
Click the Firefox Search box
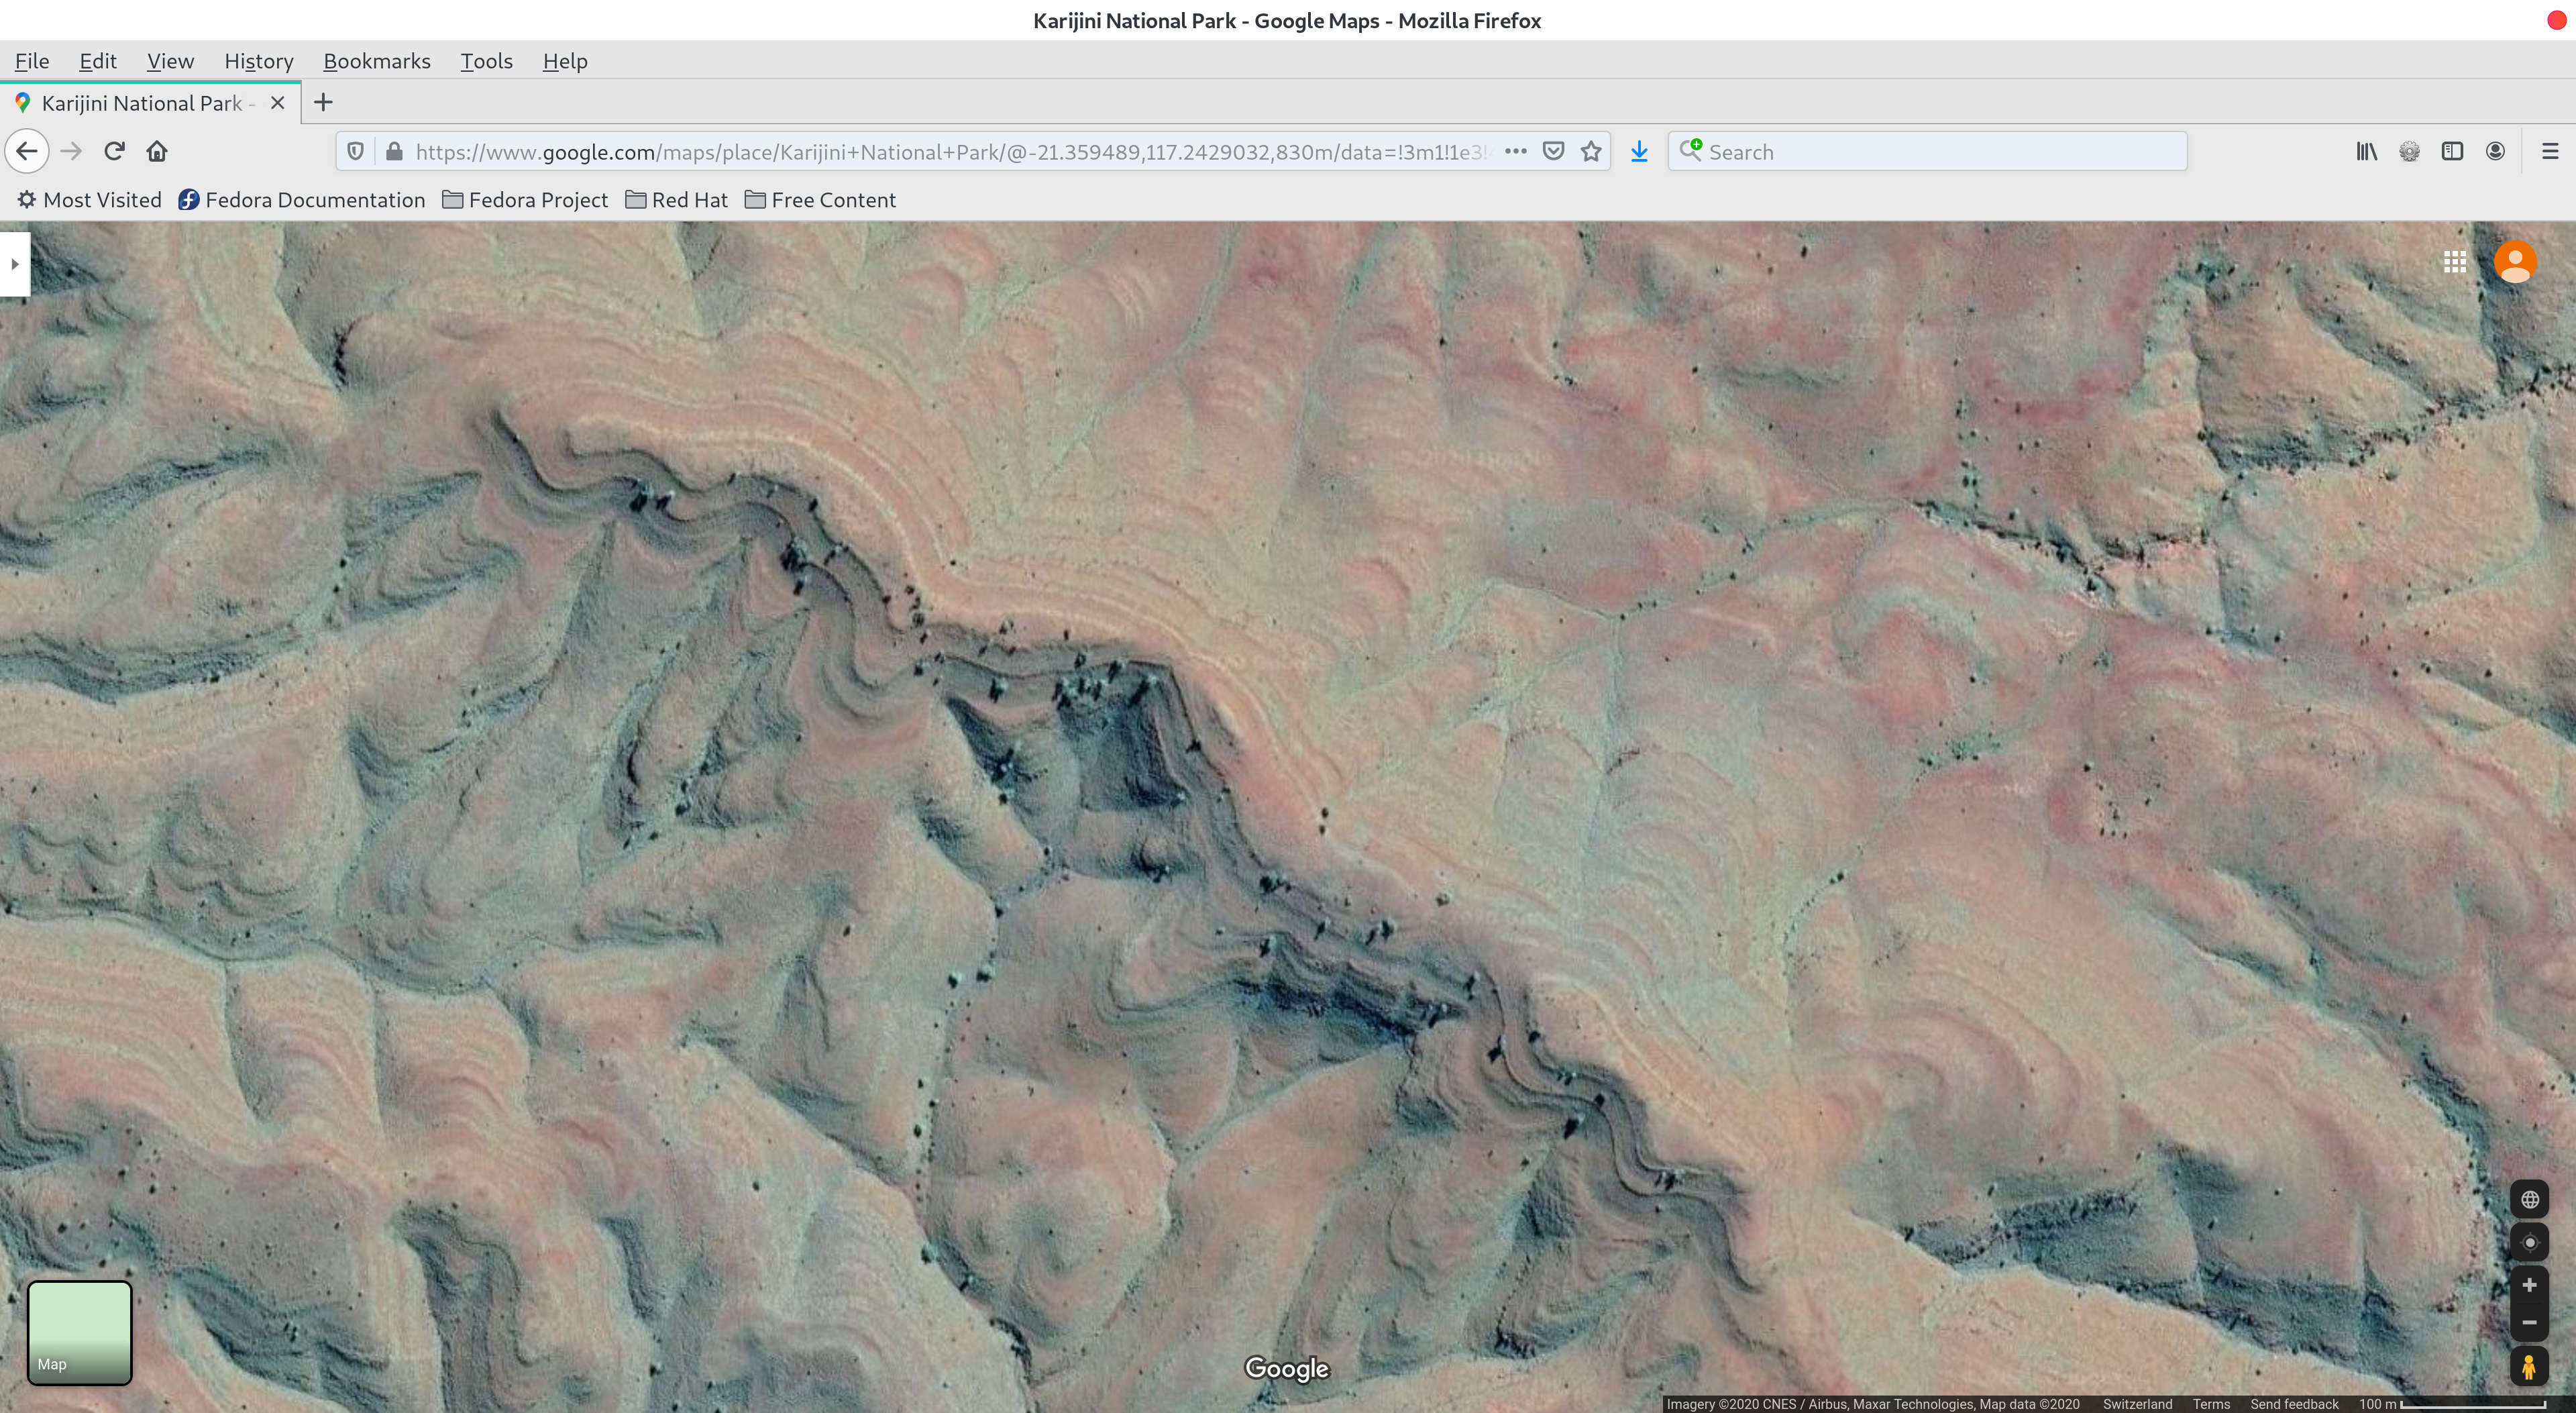1927,152
